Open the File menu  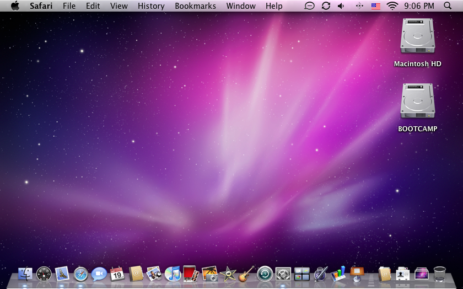tap(69, 6)
